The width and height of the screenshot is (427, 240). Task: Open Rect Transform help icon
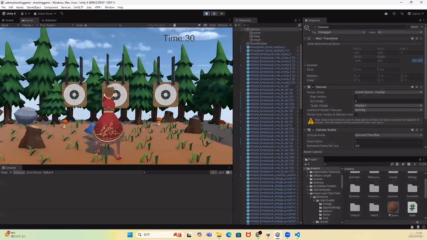[412, 39]
